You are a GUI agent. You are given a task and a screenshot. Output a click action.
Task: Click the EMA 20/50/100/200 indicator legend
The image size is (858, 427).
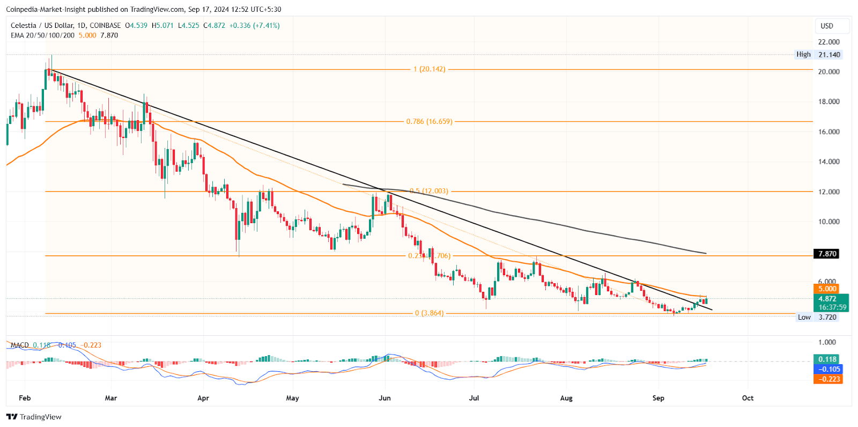(43, 35)
